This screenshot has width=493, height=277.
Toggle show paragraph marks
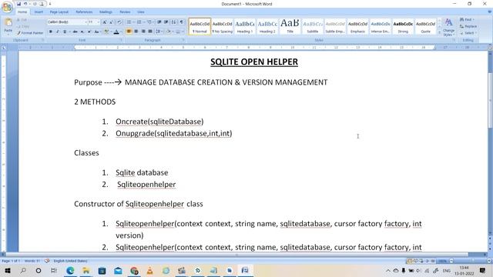(x=182, y=22)
